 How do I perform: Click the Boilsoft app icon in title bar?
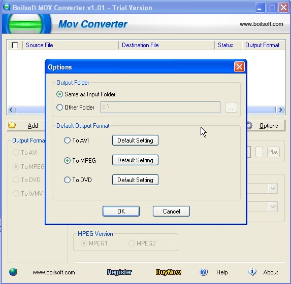click(7, 7)
